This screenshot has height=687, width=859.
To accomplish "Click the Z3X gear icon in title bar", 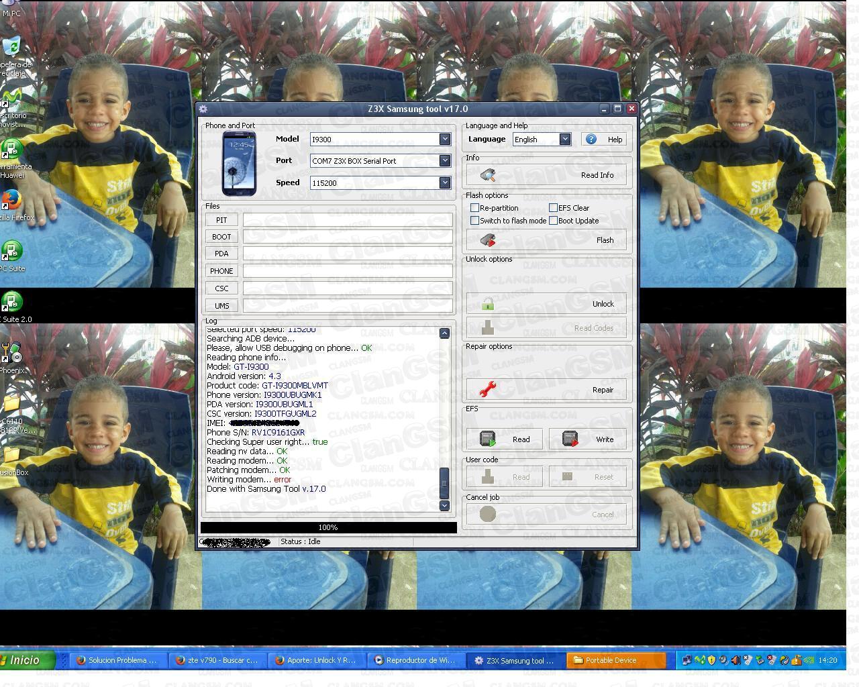I will coord(203,109).
